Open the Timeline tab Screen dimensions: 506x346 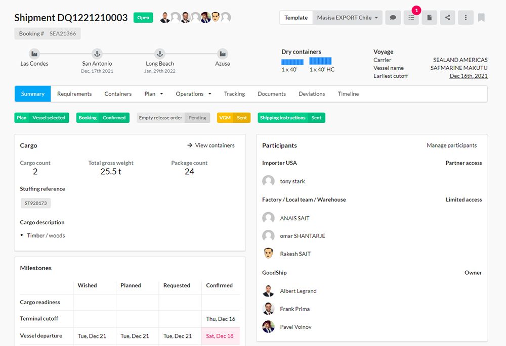[x=348, y=94]
